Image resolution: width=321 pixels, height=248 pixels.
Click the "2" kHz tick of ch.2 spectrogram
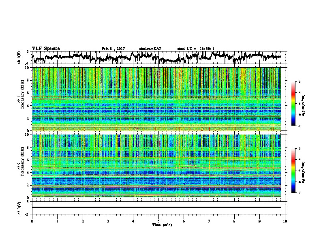(28, 185)
